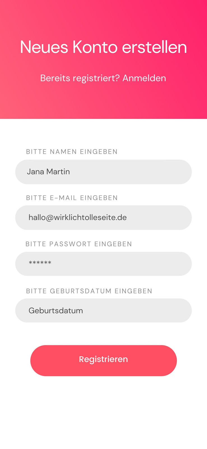Image resolution: width=207 pixels, height=449 pixels.
Task: Click the BITTE GEBURTSDATUM EINGEBEN label
Action: click(89, 291)
